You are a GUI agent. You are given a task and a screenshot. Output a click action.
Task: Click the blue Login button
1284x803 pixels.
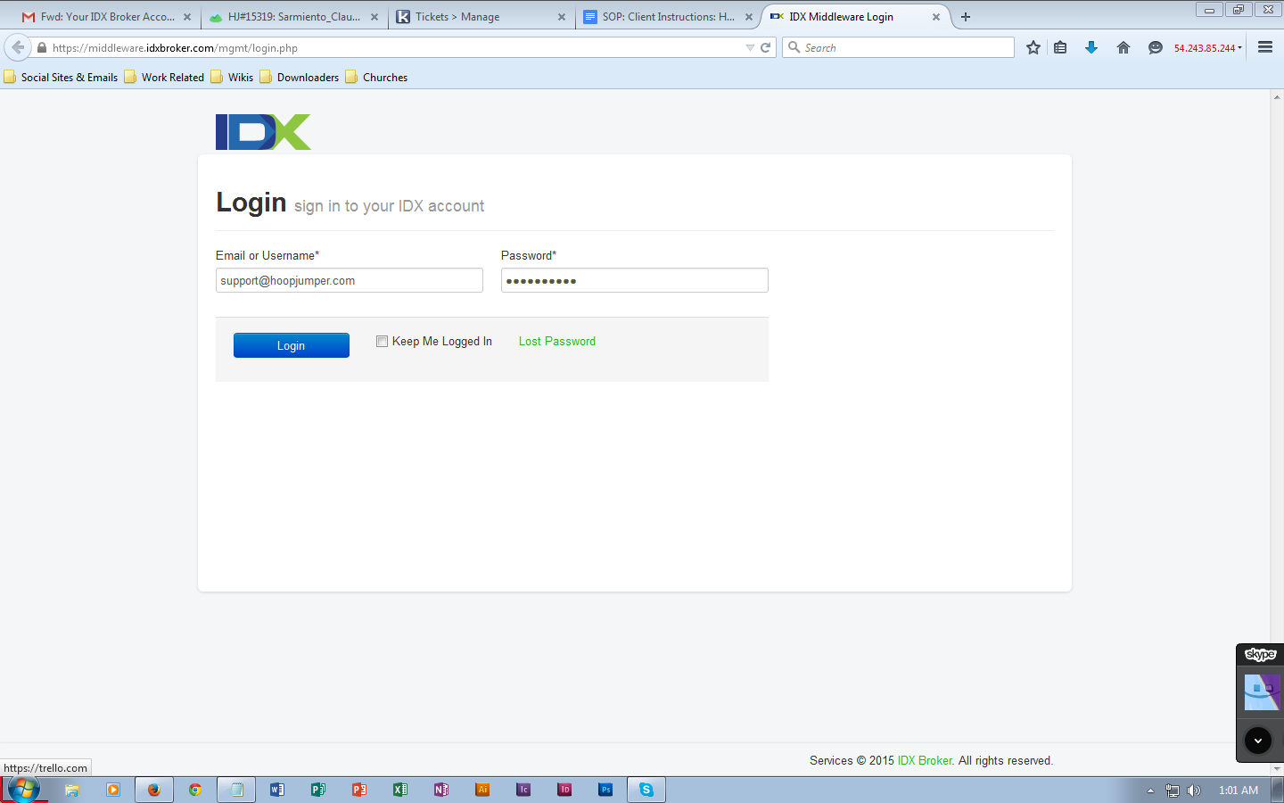291,344
